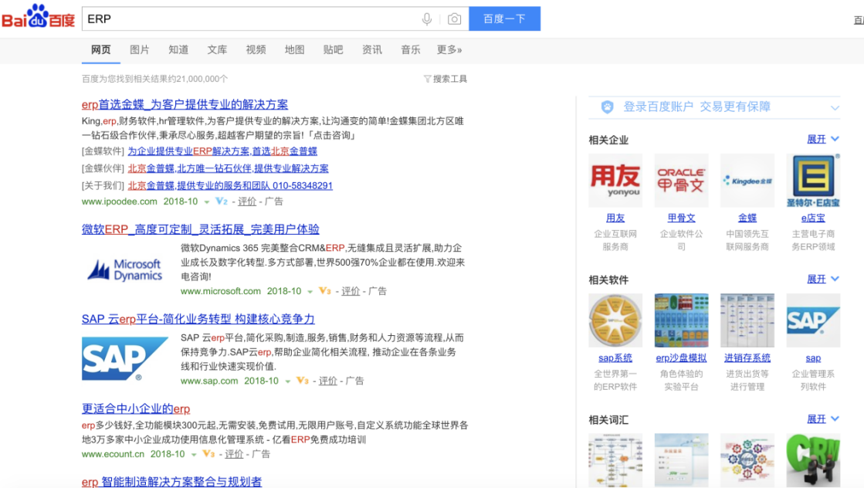Click the Microsoft Dynamics logo
864x488 pixels.
click(125, 270)
